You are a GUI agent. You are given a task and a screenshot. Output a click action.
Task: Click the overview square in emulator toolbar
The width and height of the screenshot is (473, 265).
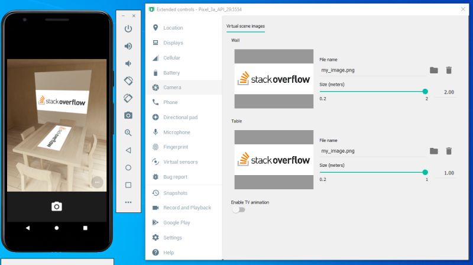(128, 185)
